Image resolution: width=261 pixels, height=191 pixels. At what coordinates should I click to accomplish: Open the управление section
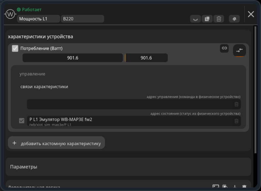click(x=32, y=74)
